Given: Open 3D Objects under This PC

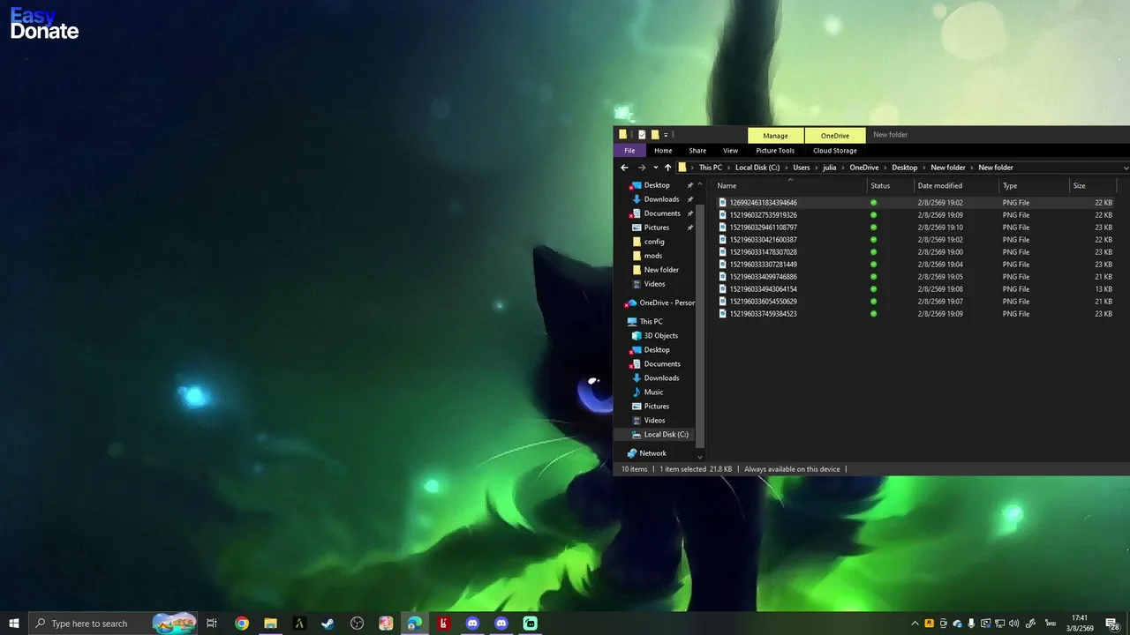Looking at the screenshot, I should click(x=660, y=336).
